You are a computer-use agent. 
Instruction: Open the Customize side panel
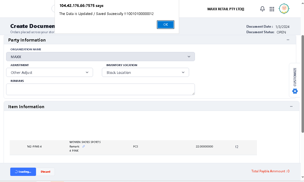295,77
